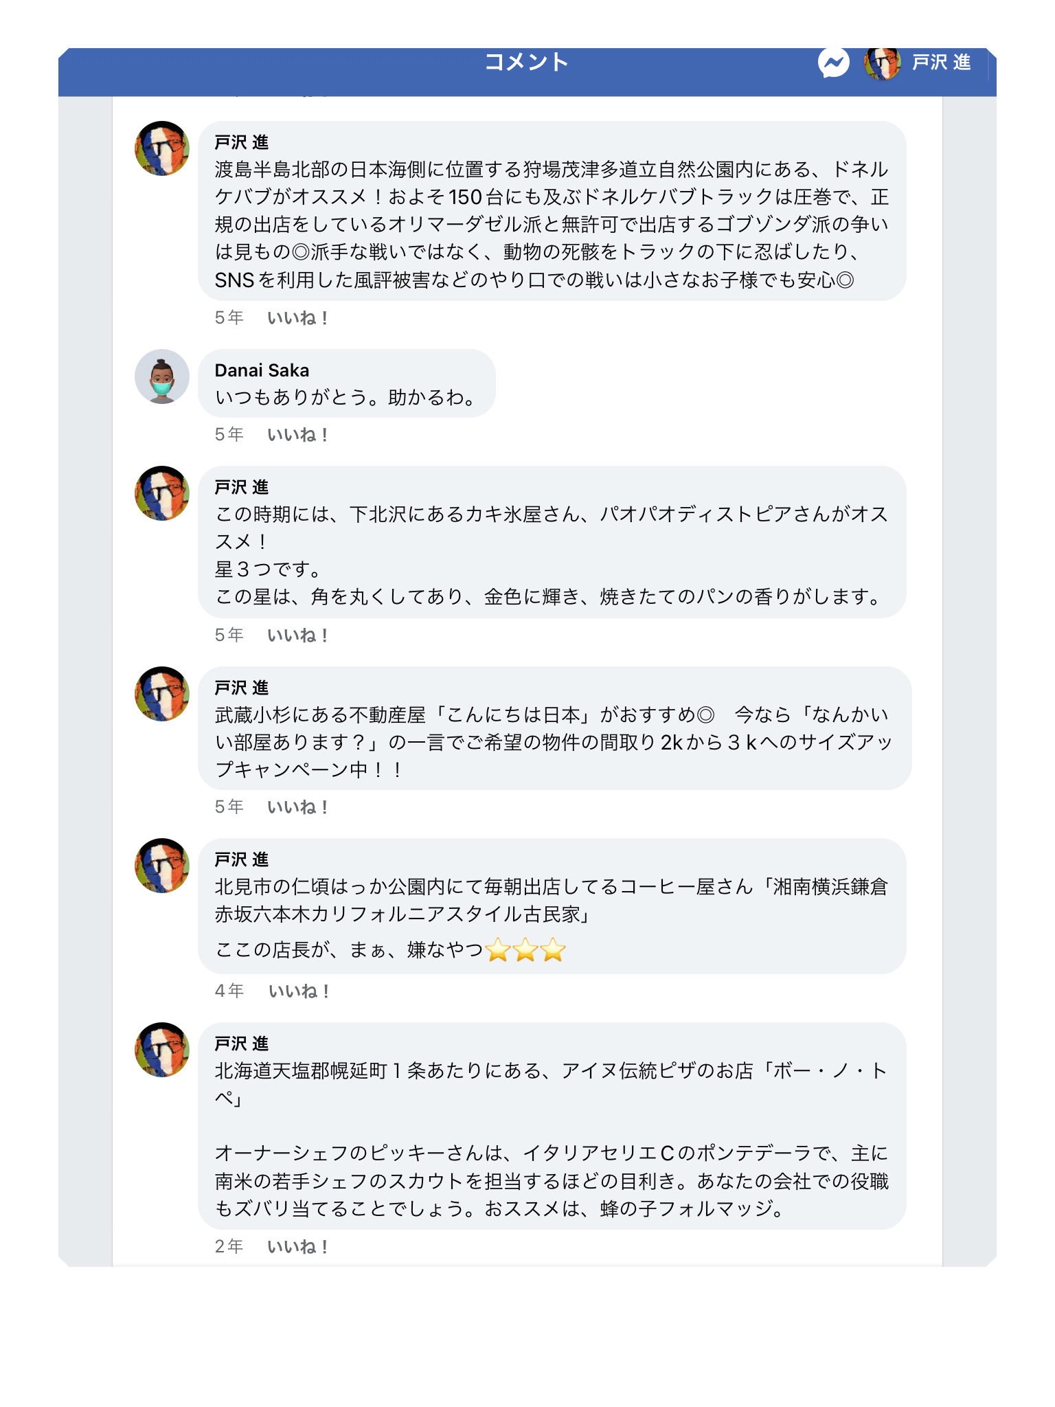Viewport: 1055px width, 1407px height.
Task: Click the header profile avatar
Action: 882,64
